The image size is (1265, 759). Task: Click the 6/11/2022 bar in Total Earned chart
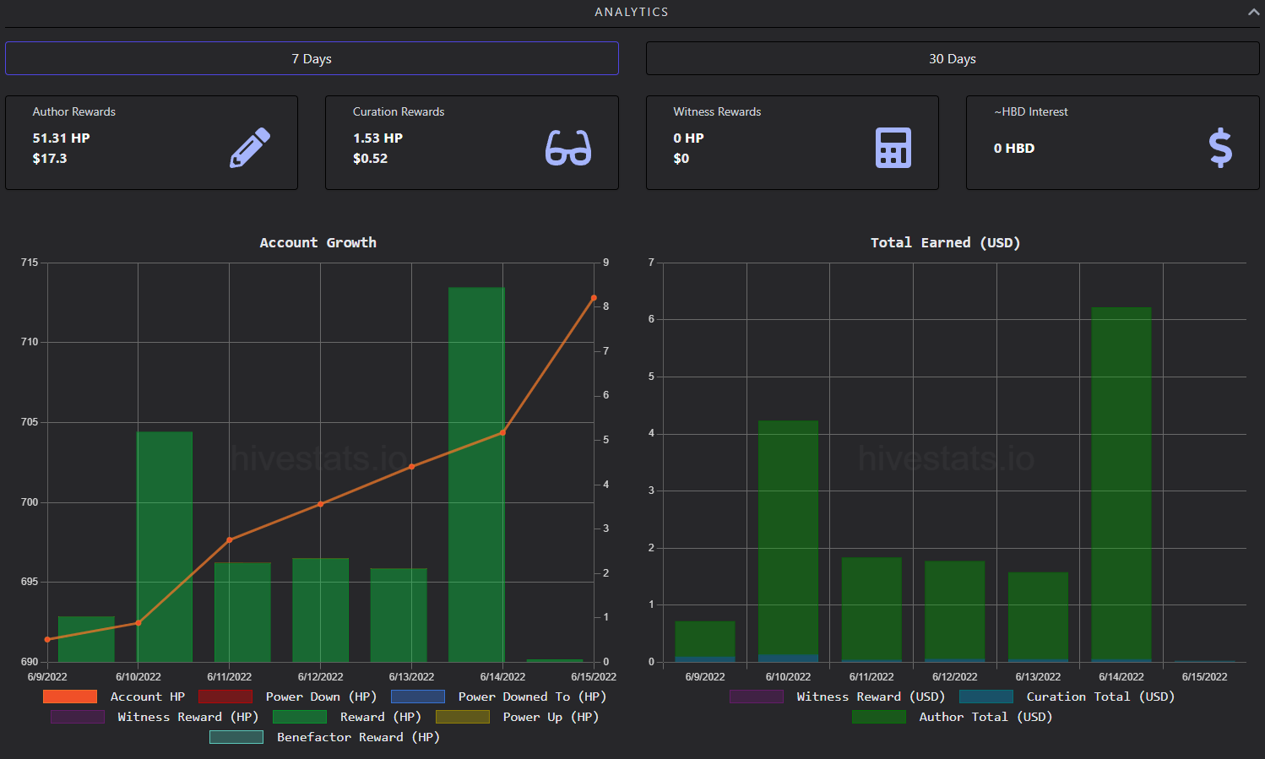coord(871,610)
